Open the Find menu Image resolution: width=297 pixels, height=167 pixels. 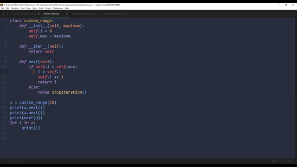23,8
